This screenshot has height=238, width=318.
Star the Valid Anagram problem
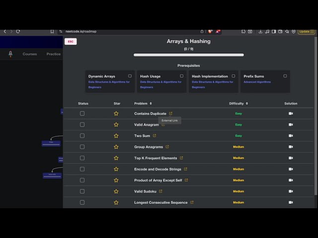[x=116, y=124]
